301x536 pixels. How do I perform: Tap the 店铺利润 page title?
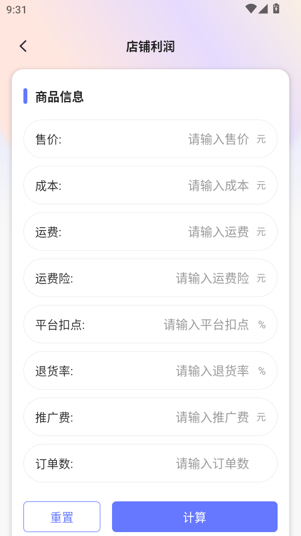151,46
